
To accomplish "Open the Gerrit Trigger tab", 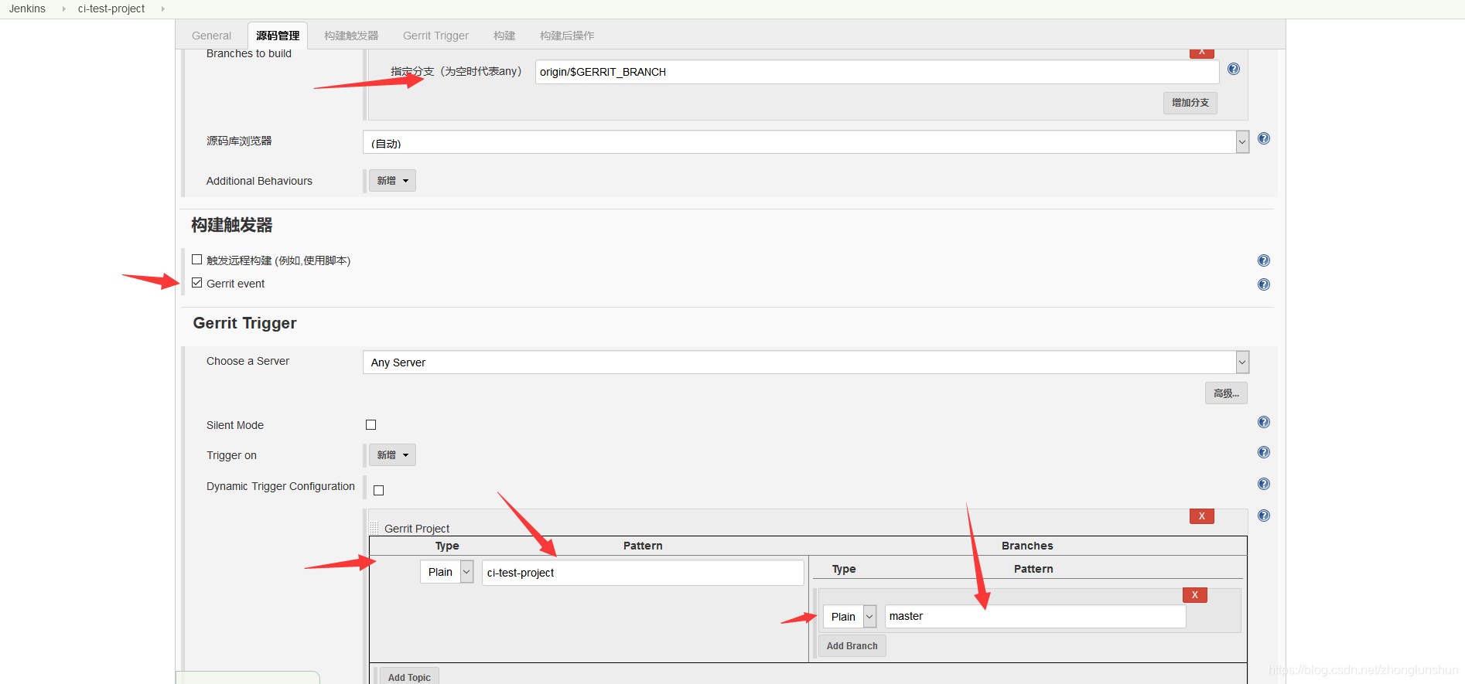I will (435, 36).
